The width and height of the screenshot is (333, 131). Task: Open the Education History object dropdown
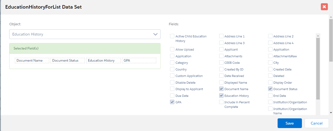[x=85, y=34]
